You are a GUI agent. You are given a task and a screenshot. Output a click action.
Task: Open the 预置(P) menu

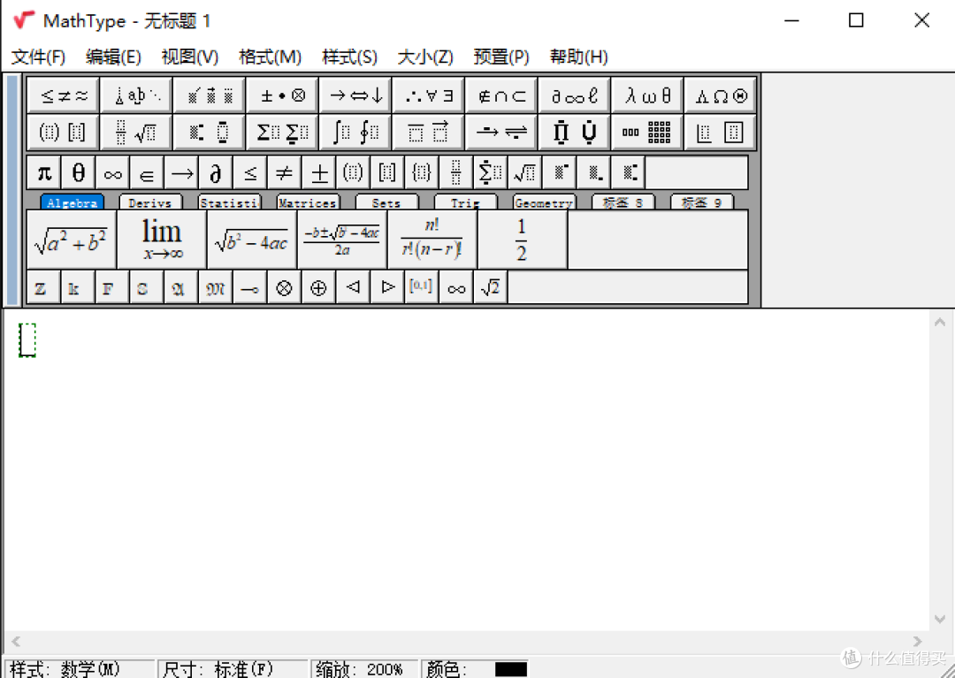pos(501,57)
